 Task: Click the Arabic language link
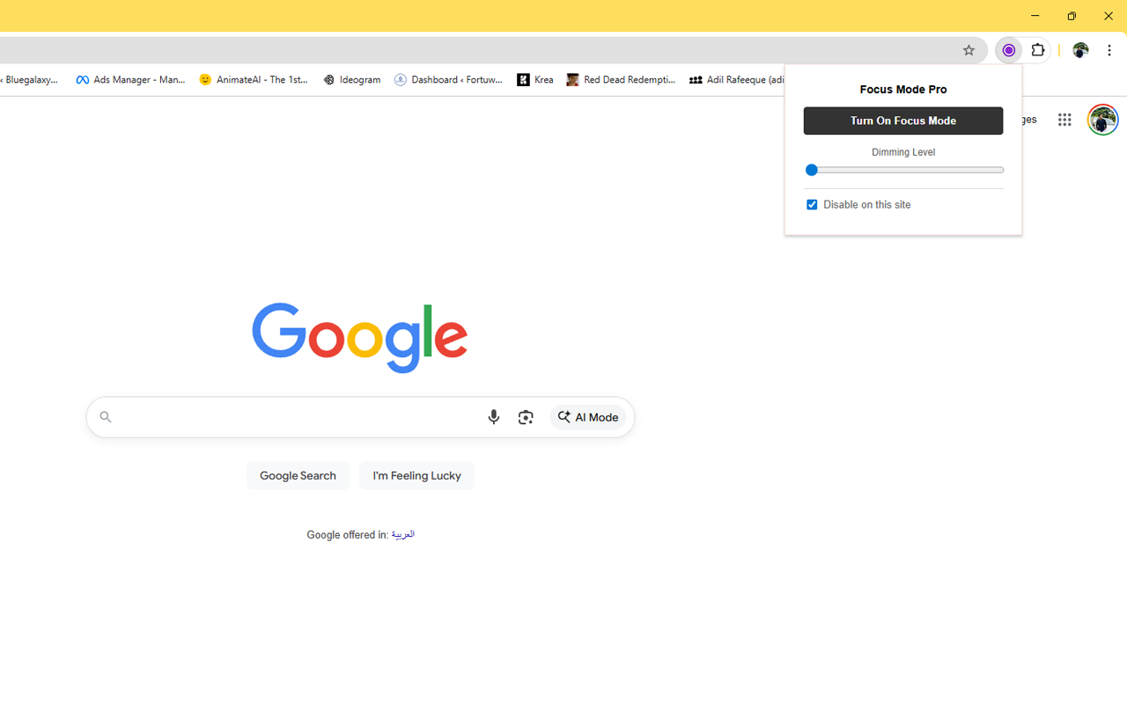point(402,535)
